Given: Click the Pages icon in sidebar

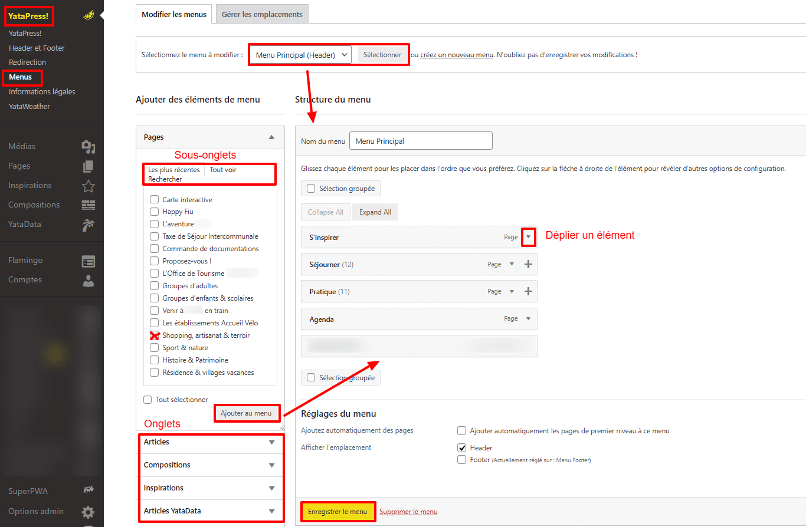Looking at the screenshot, I should [x=88, y=166].
